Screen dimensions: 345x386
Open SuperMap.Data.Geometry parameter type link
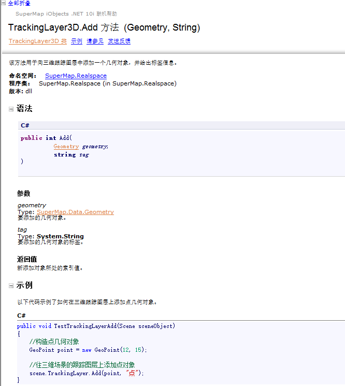click(75, 212)
